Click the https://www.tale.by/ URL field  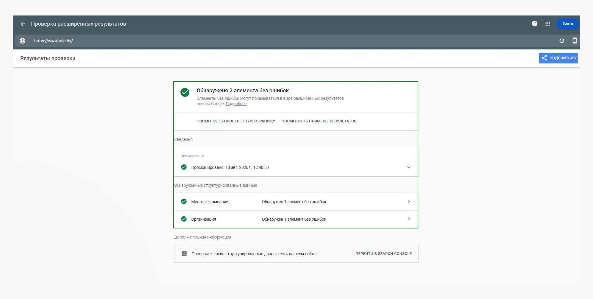(54, 41)
